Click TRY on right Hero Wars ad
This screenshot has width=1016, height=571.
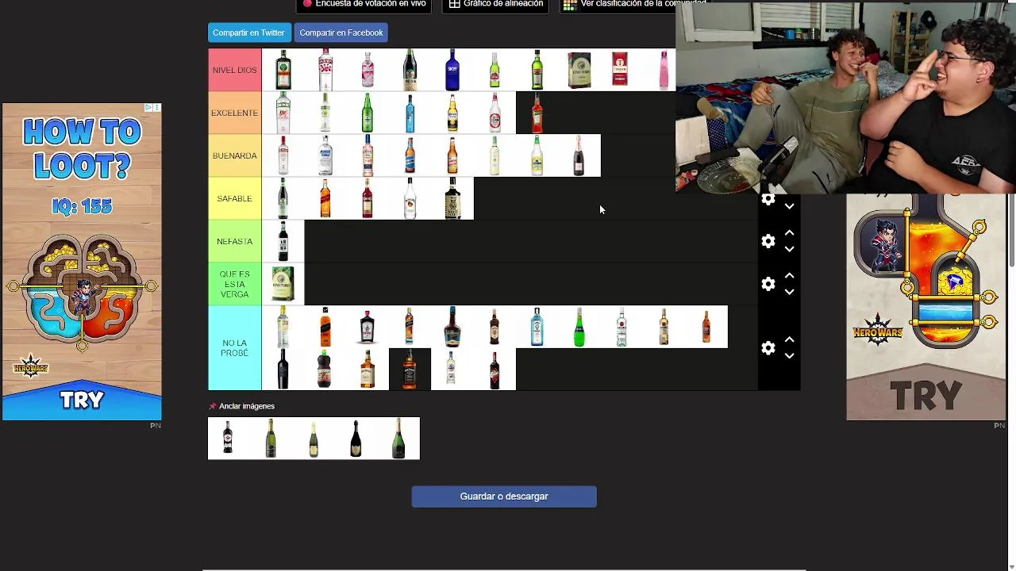coord(926,395)
